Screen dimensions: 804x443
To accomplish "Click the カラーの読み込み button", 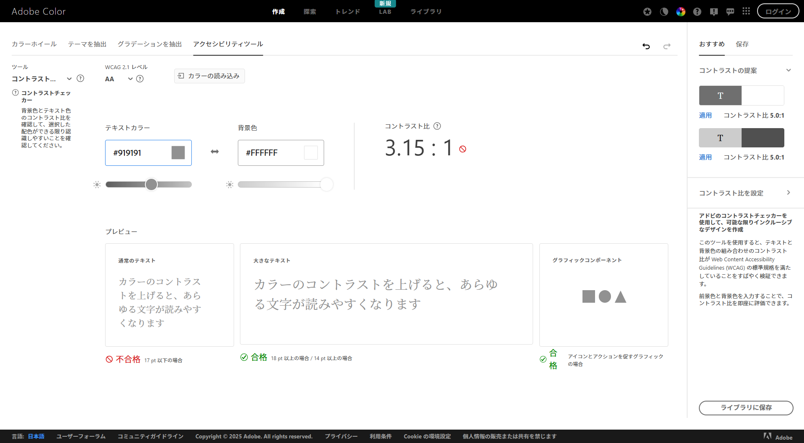I will (209, 76).
